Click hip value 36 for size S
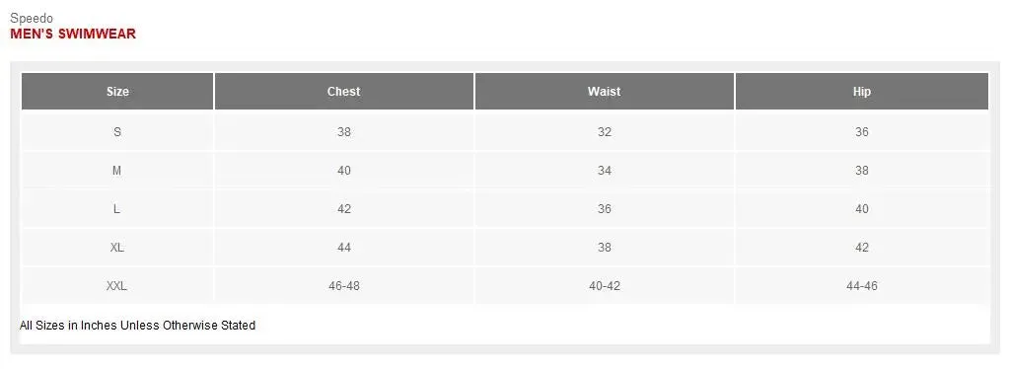Image resolution: width=1010 pixels, height=369 pixels. pos(862,132)
